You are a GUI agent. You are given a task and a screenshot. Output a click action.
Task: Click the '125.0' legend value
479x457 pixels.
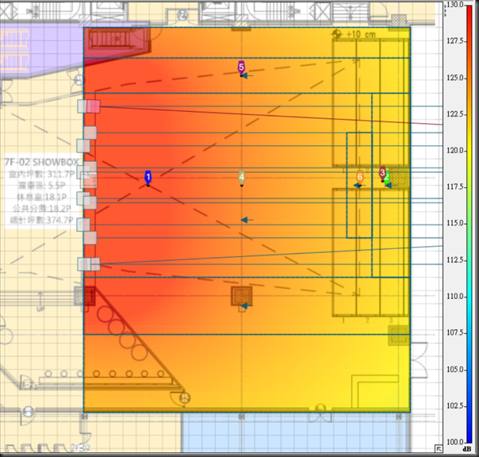(455, 78)
